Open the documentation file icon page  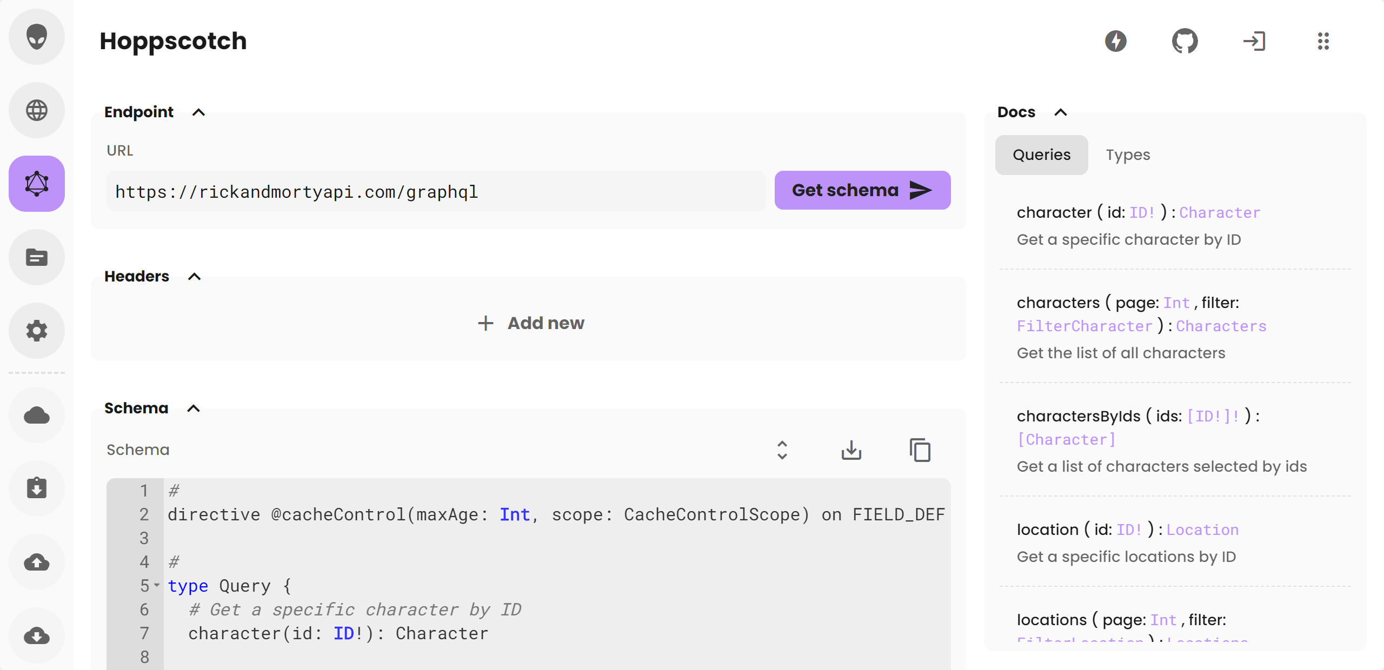pos(37,257)
